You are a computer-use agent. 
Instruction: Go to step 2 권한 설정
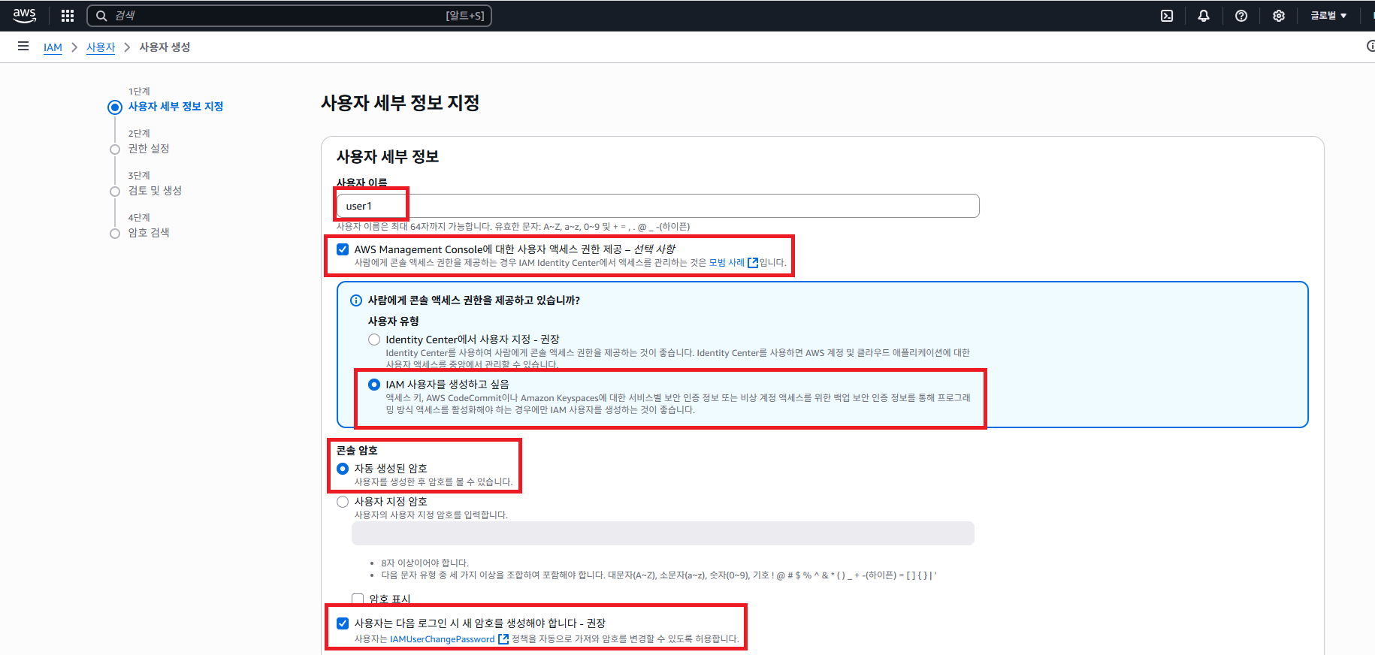tap(149, 149)
